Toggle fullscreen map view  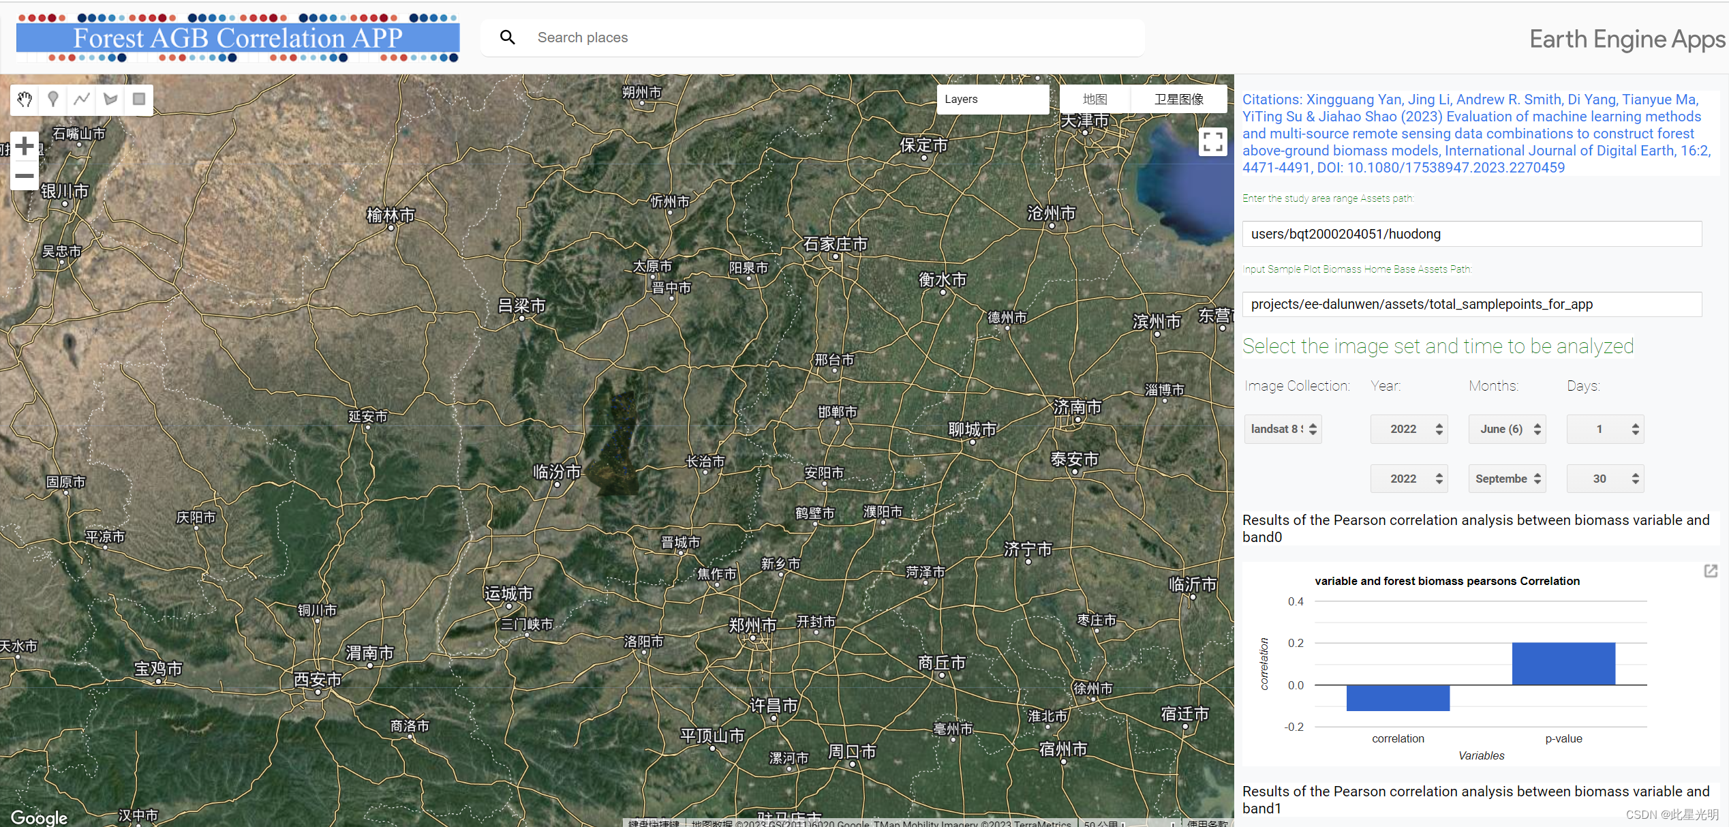coord(1212,142)
